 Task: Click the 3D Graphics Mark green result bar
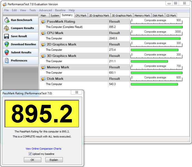point(149,61)
